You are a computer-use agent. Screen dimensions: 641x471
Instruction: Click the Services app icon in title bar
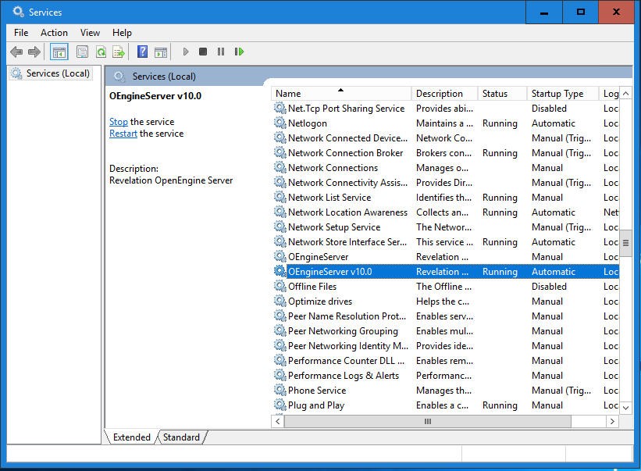[18, 12]
